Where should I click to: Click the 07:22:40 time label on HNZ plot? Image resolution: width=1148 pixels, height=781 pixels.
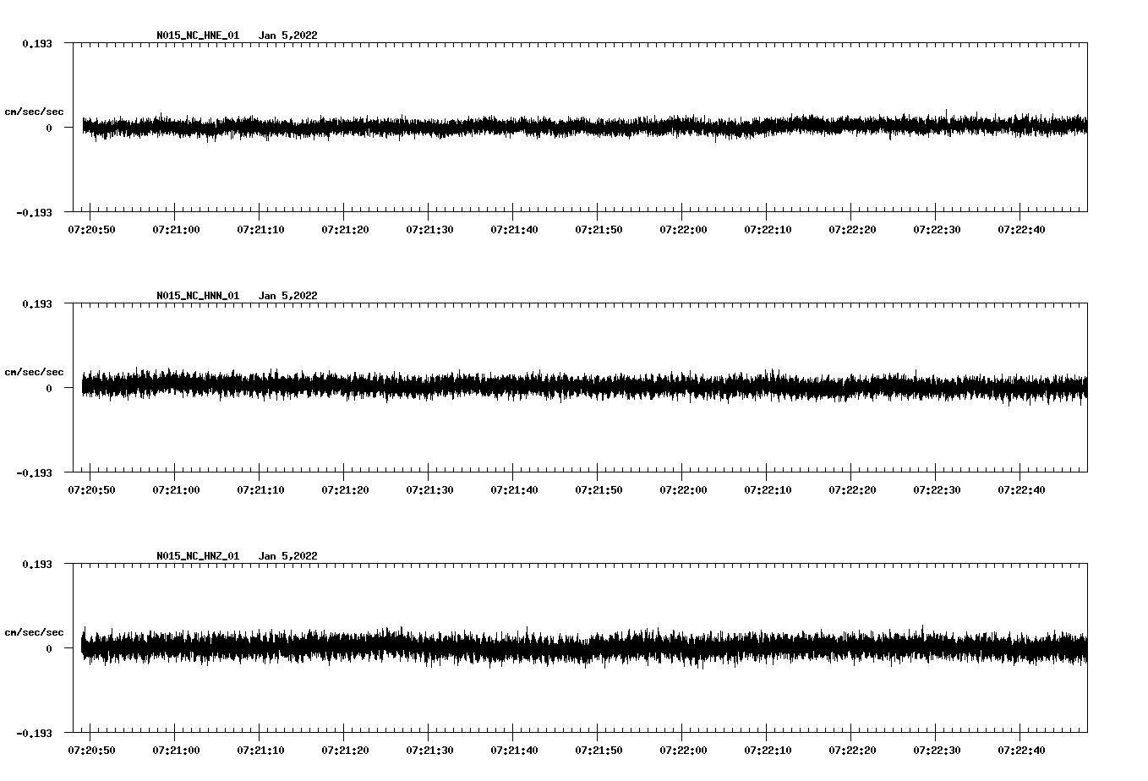[1021, 751]
